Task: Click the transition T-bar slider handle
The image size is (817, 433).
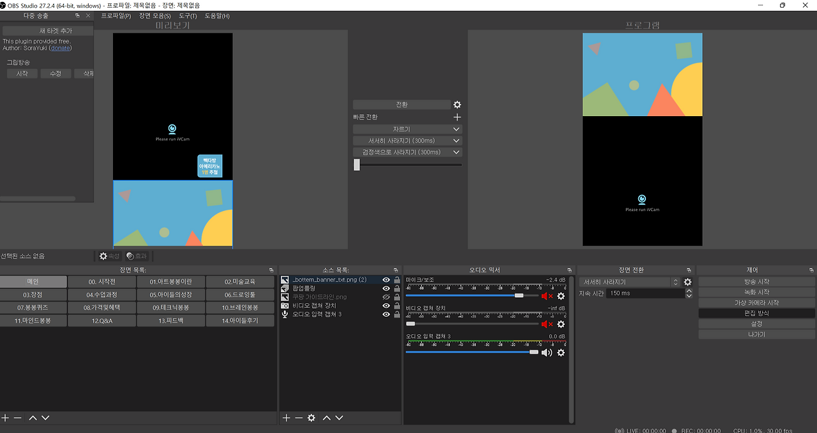Action: coord(357,165)
